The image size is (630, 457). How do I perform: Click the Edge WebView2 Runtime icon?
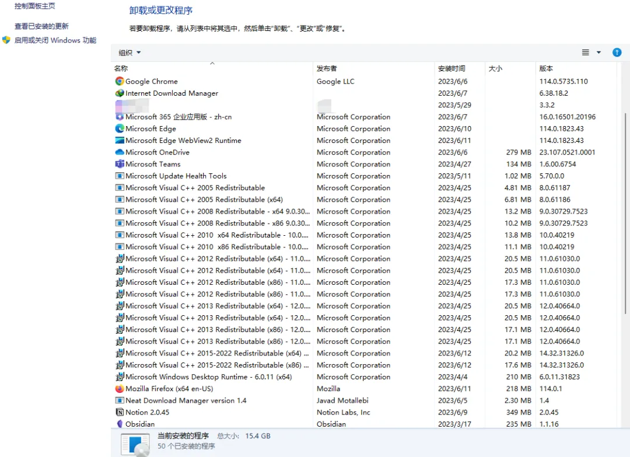[x=120, y=140]
